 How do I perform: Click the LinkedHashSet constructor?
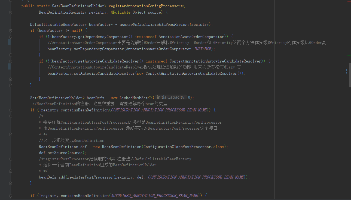(x=134, y=98)
